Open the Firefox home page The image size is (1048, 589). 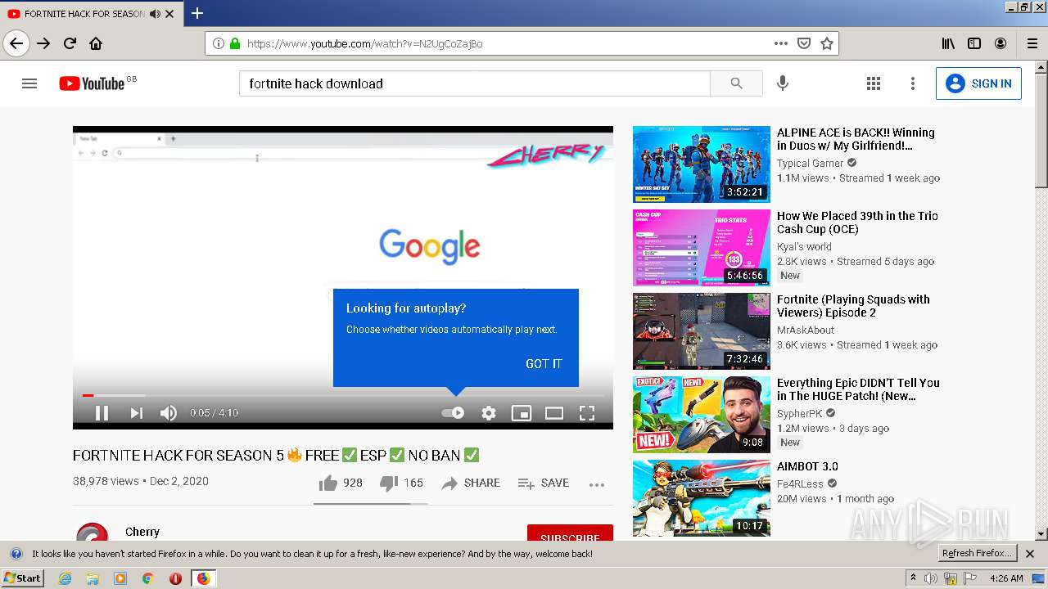96,43
